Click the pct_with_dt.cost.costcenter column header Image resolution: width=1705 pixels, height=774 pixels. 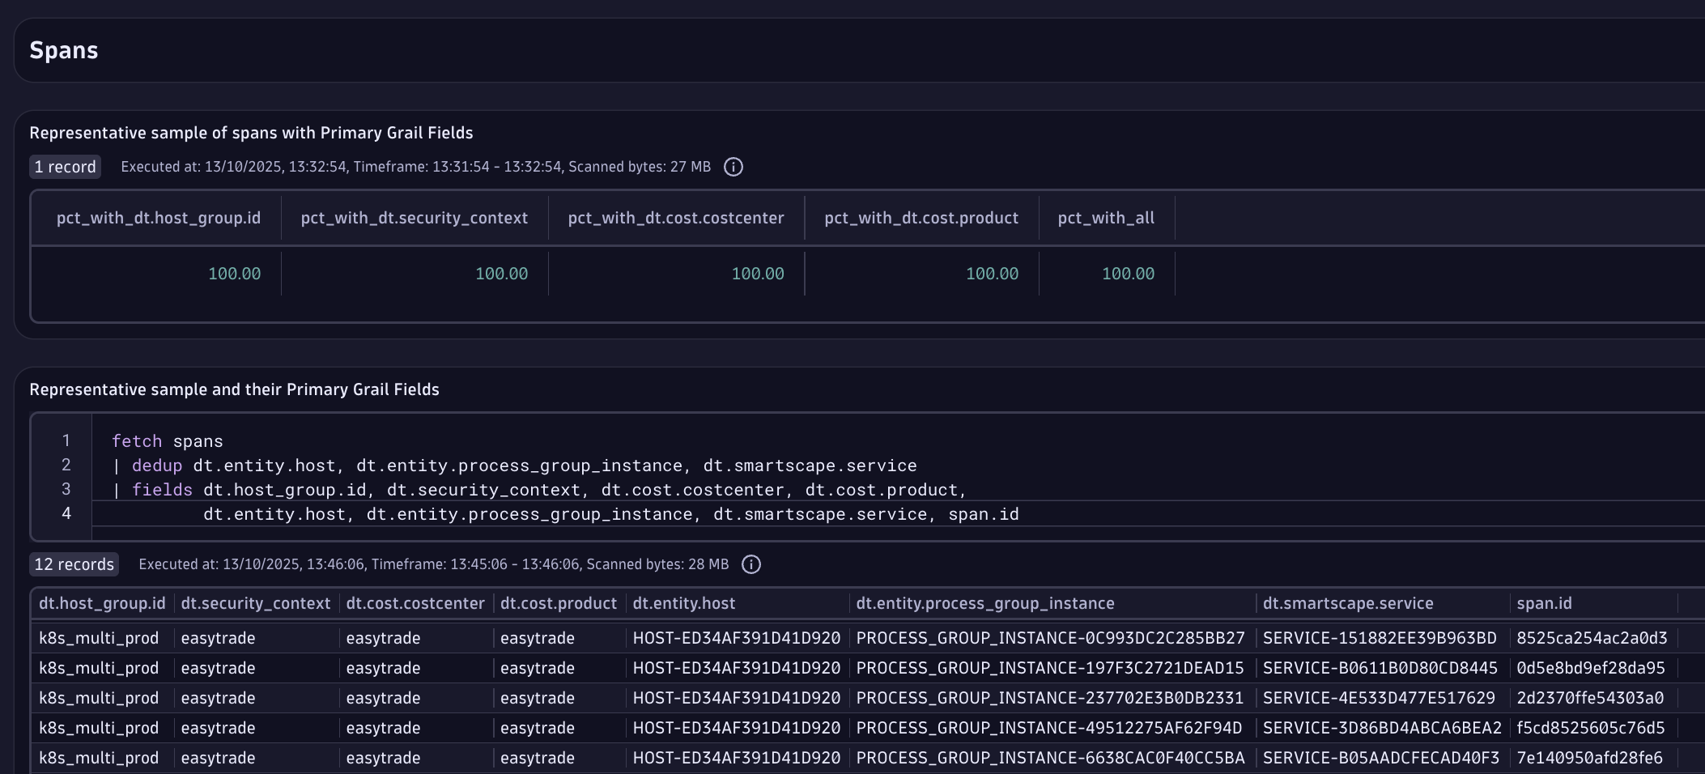[x=675, y=218]
